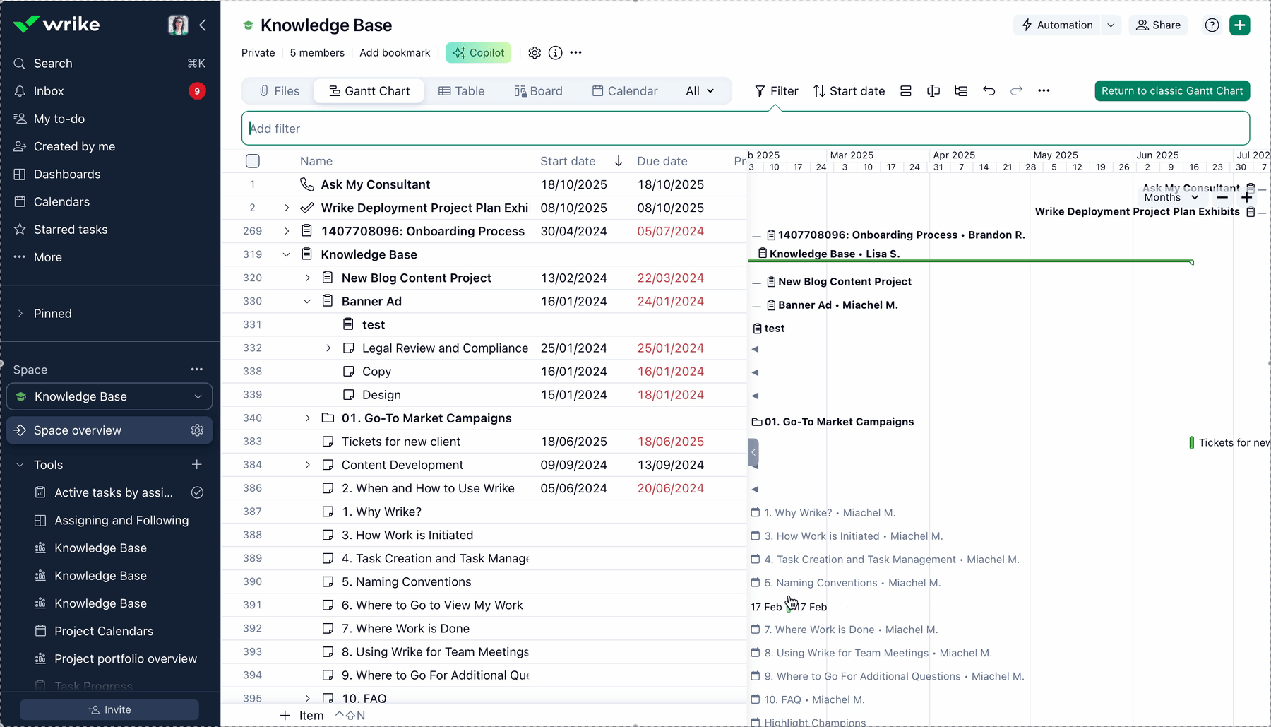Click the Add bookmark link
The image size is (1271, 727).
pos(395,53)
